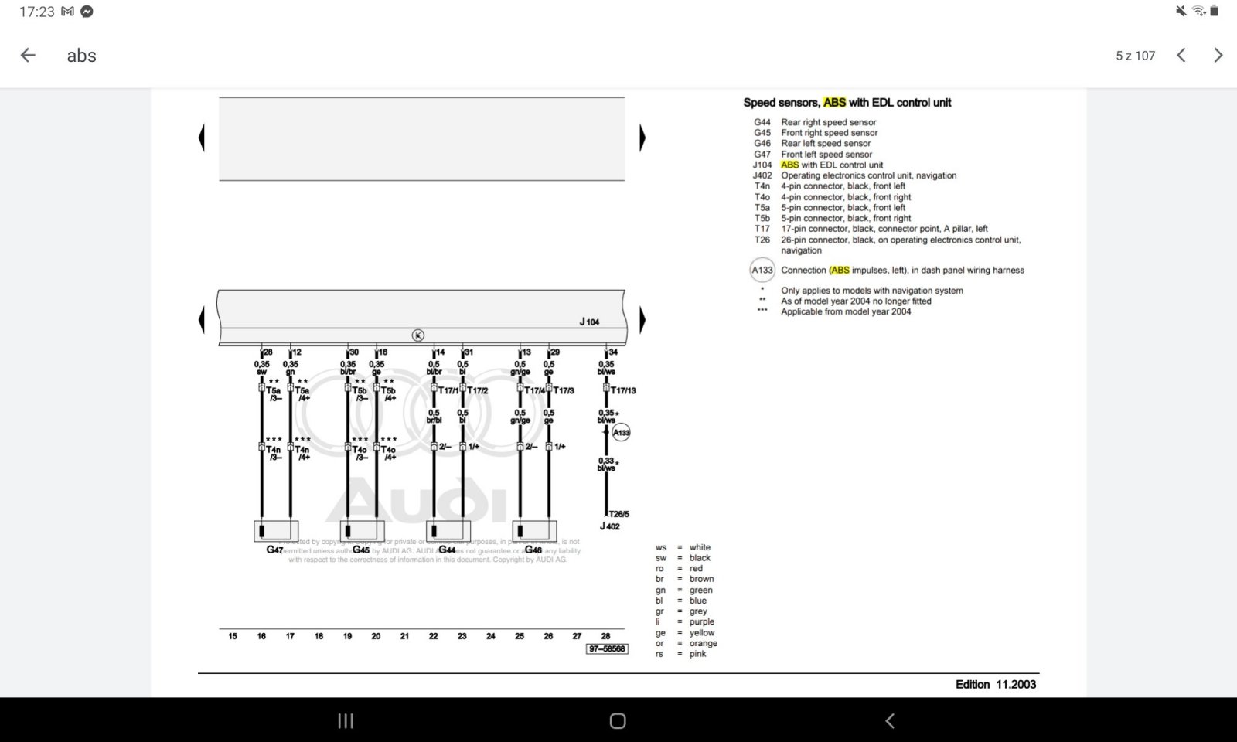The image size is (1237, 742).
Task: Go to next search result
Action: (x=1218, y=55)
